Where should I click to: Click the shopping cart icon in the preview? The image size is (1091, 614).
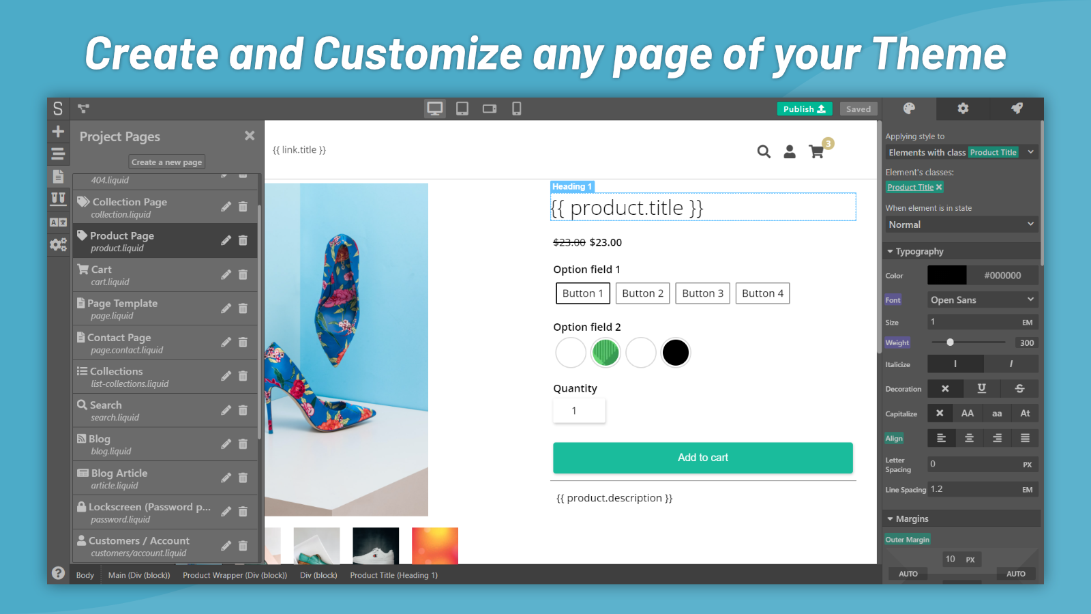tap(817, 151)
